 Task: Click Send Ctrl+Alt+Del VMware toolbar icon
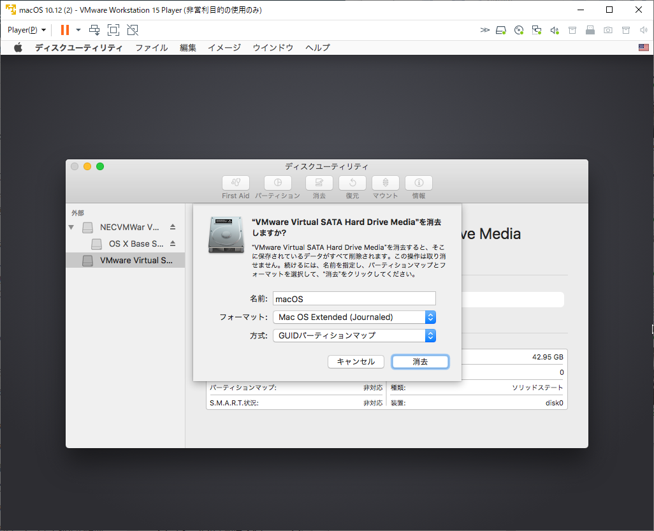click(x=95, y=30)
